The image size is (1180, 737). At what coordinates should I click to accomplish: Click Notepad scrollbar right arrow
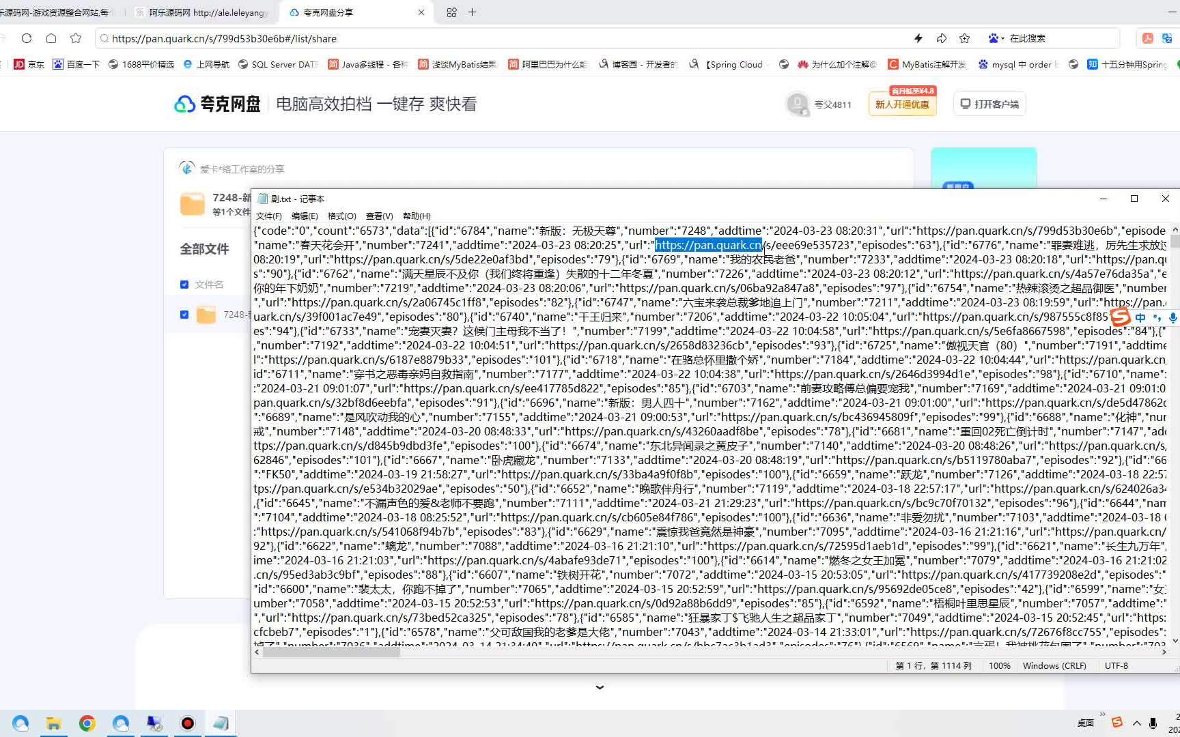click(1164, 652)
